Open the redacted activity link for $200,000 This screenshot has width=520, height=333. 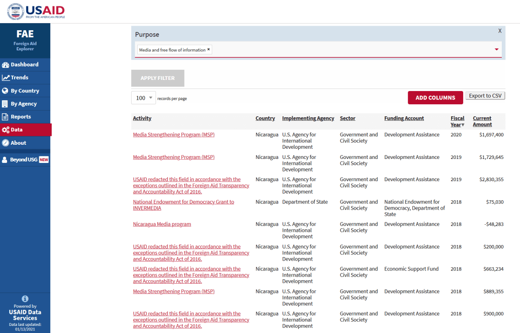coord(191,253)
